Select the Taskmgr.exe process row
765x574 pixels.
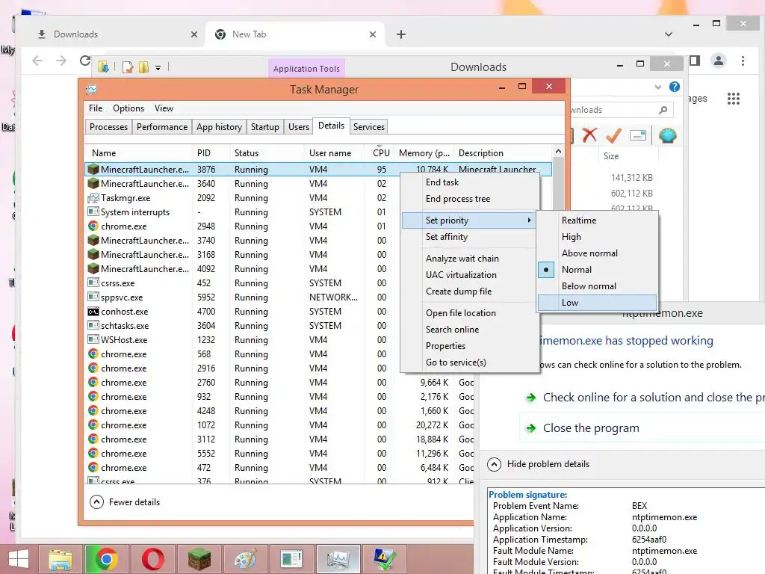(x=318, y=198)
